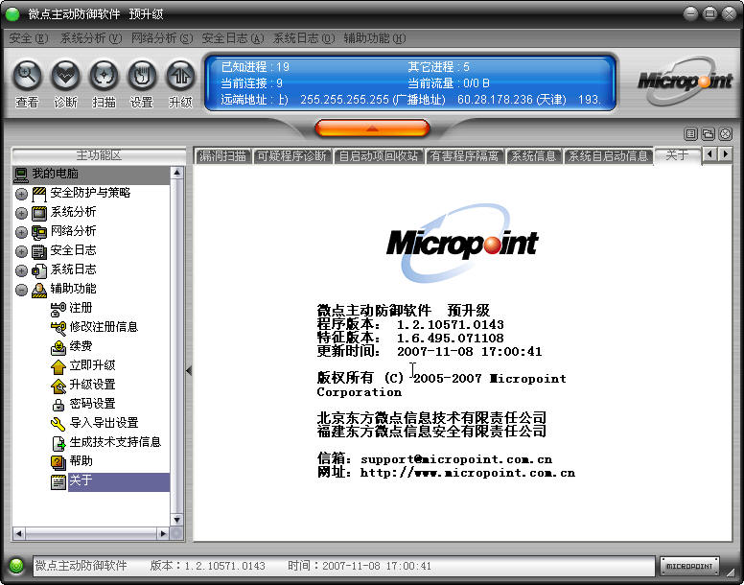Click the 升级设置 arrow icon
This screenshot has height=585, width=744.
(x=58, y=386)
